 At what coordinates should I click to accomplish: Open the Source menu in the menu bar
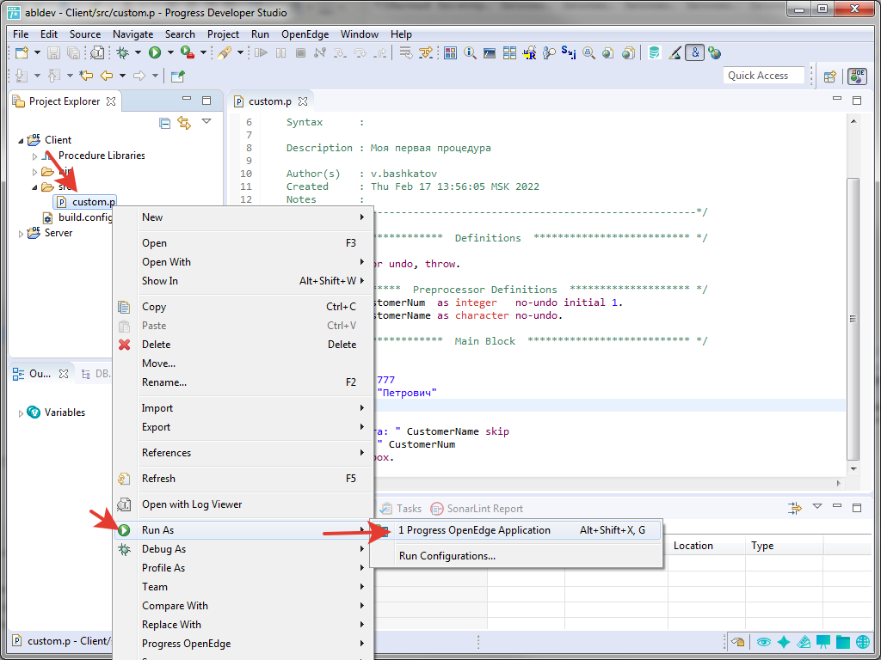click(x=85, y=34)
